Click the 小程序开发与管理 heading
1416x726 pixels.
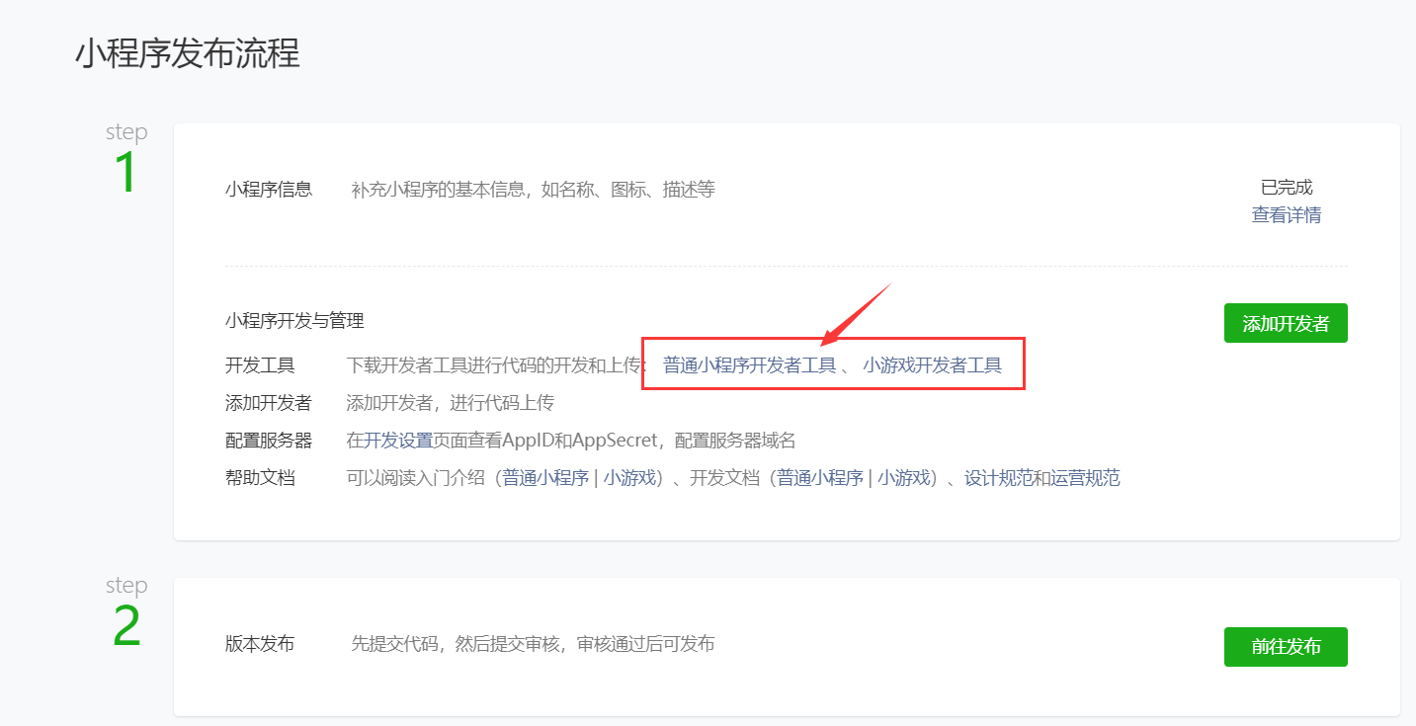[x=294, y=321]
